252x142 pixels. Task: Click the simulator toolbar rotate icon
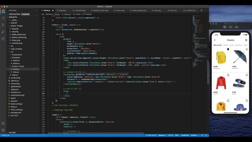237,27
